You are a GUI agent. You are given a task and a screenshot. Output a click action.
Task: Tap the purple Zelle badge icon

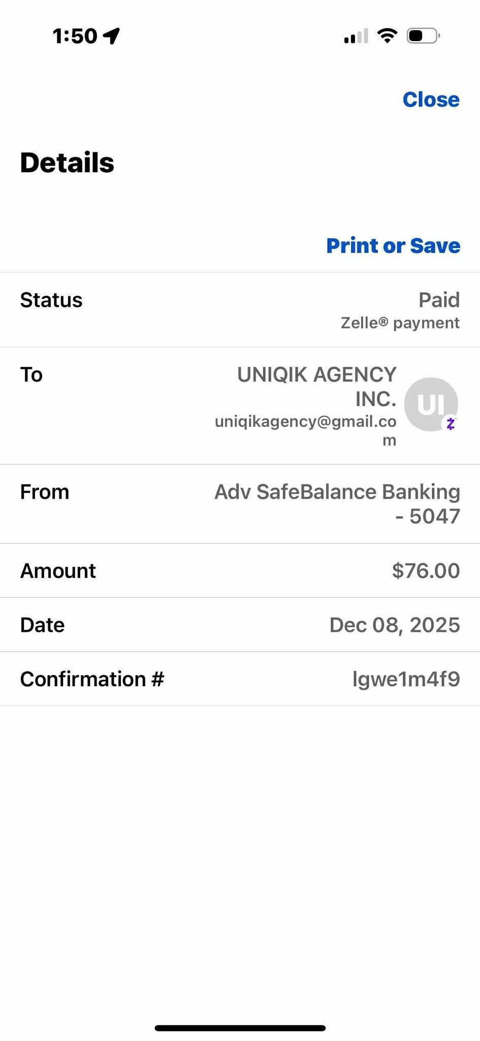click(451, 423)
